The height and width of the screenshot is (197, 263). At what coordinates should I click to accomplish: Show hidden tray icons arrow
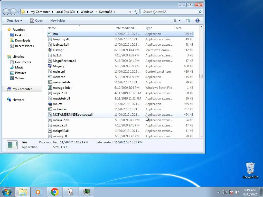point(218,192)
